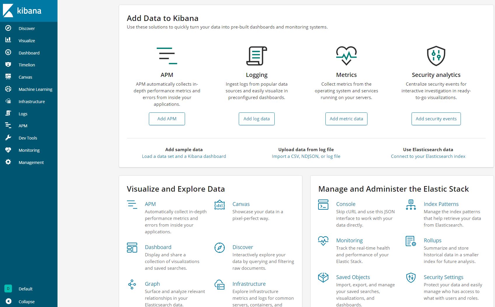Click the Canvas easel icon in sidebar

pos(8,77)
